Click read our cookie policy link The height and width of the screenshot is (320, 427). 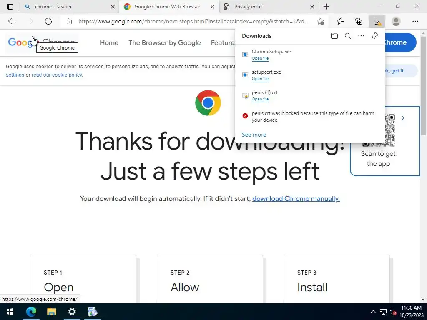tap(57, 75)
